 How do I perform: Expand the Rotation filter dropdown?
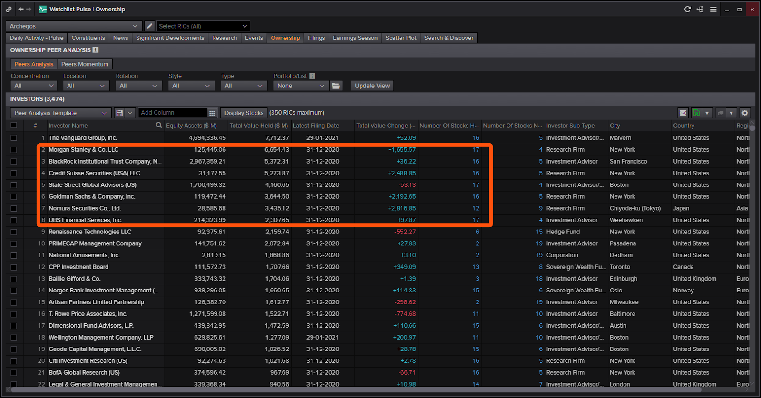(x=138, y=86)
